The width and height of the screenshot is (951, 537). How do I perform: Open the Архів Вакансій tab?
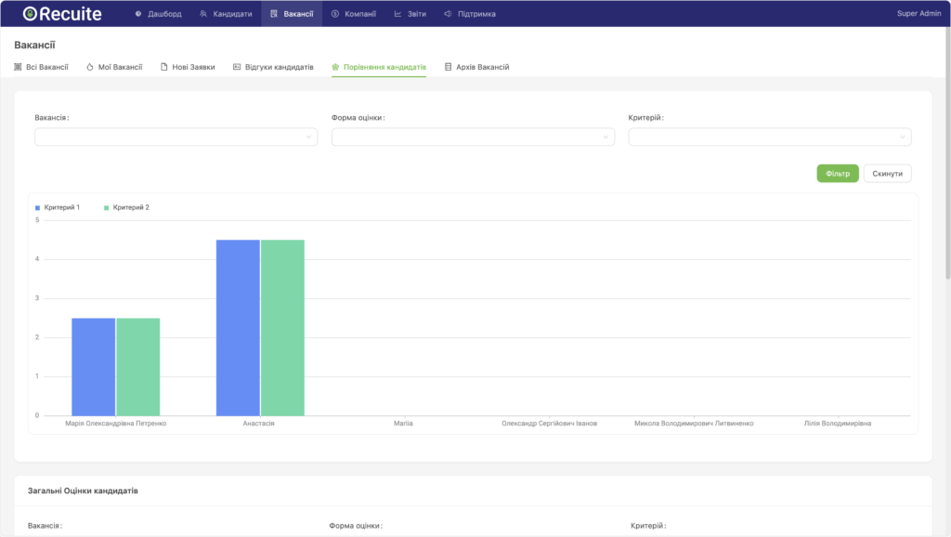476,67
